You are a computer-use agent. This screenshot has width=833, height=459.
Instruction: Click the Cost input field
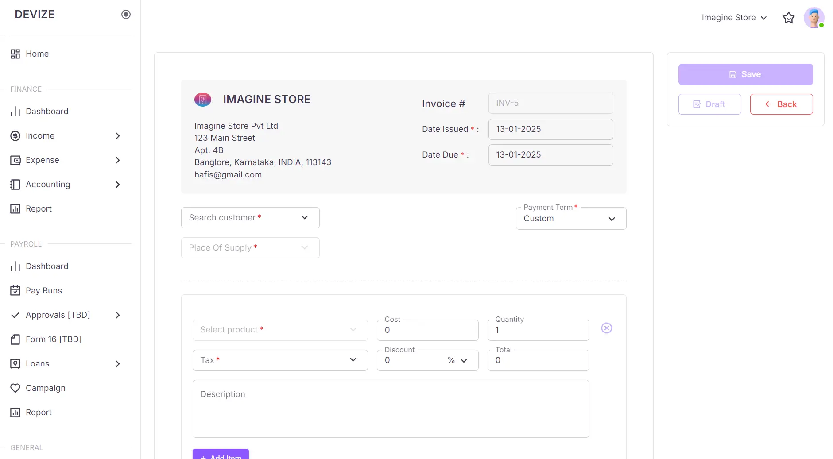pos(427,330)
